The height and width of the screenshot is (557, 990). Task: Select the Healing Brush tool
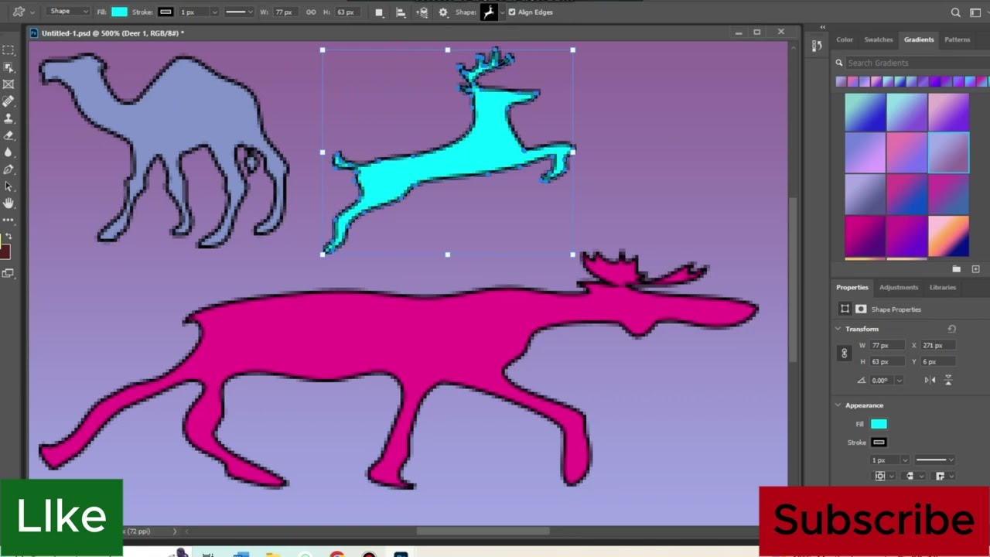coord(9,101)
